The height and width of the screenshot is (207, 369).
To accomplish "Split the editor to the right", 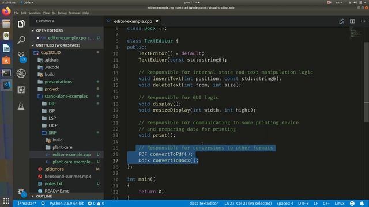I will (x=352, y=21).
